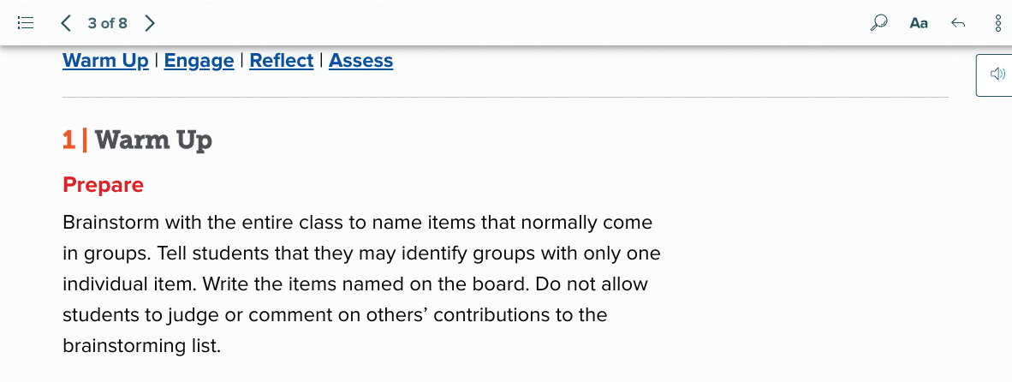The height and width of the screenshot is (382, 1012).
Task: Click the line starting students to judge
Action: click(335, 315)
